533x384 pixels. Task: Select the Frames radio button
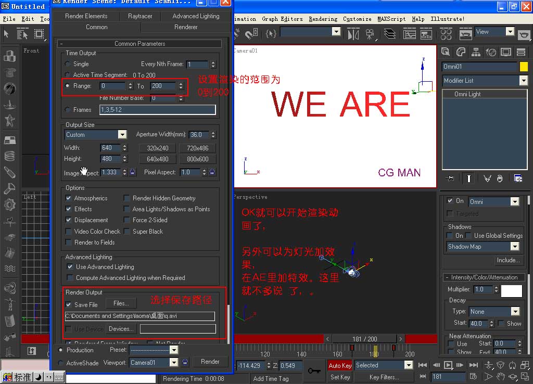[x=67, y=109]
